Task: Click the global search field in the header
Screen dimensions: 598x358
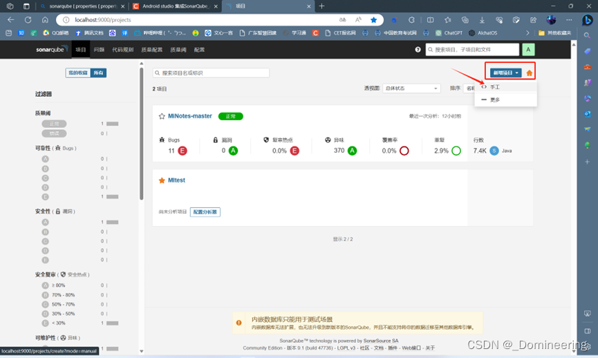Action: [472, 50]
